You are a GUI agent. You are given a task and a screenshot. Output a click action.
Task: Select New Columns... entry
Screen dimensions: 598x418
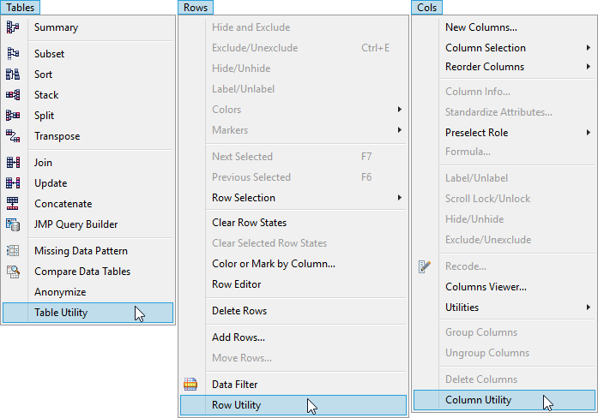pos(480,27)
